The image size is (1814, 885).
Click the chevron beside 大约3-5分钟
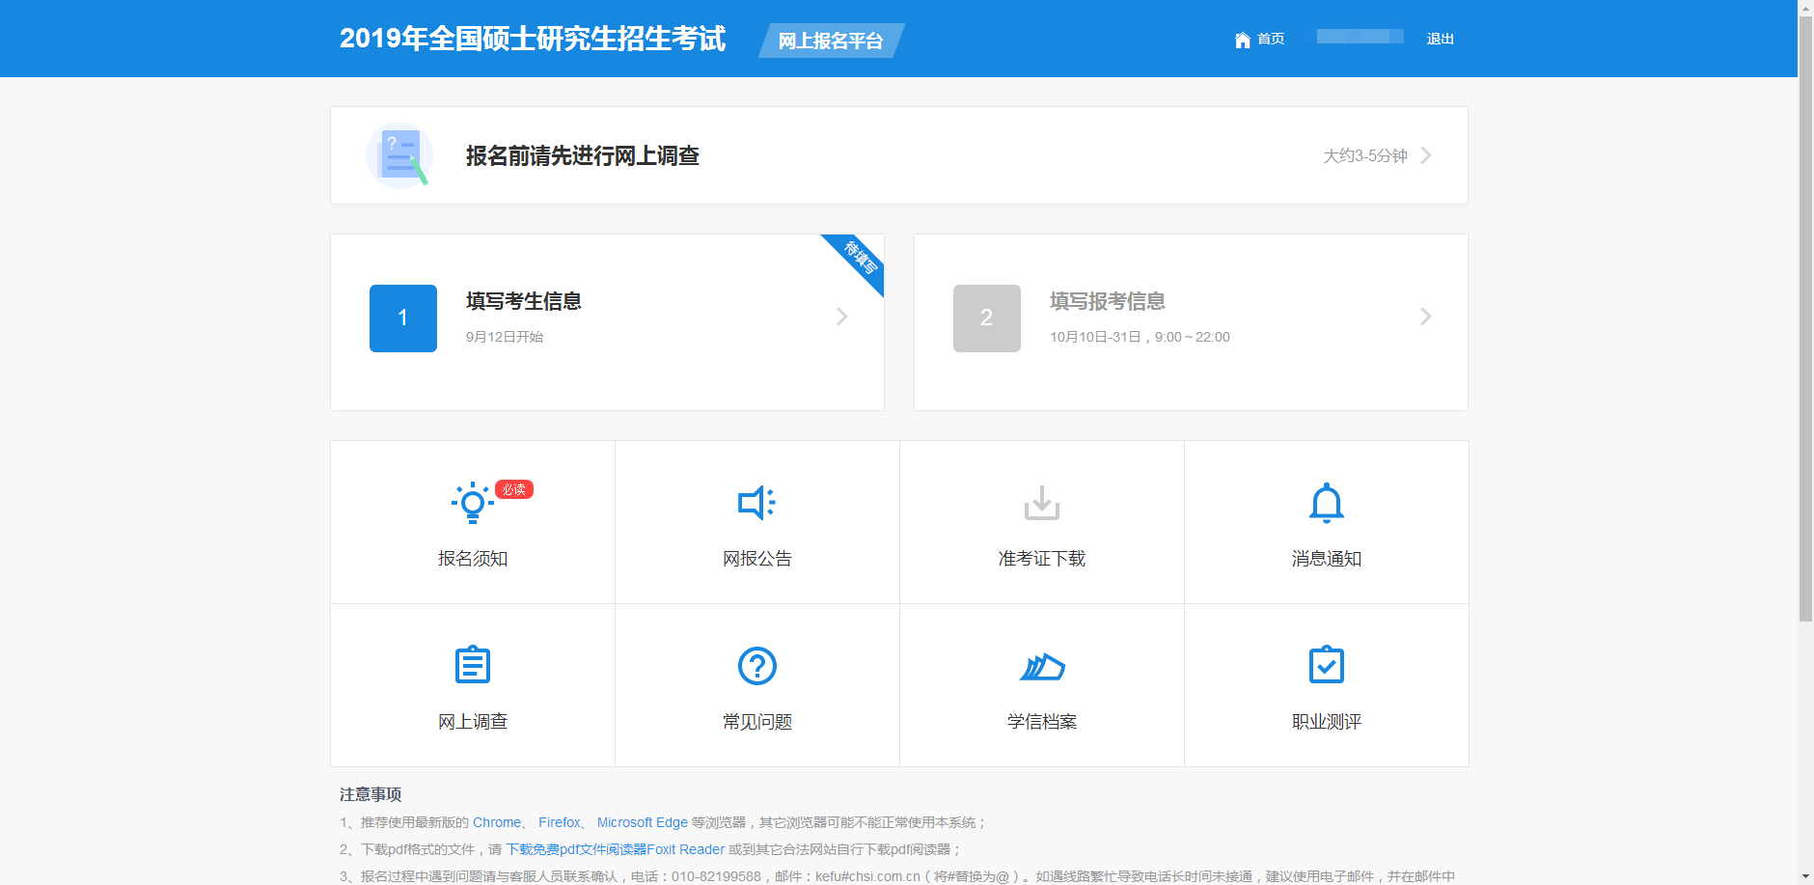click(1425, 155)
